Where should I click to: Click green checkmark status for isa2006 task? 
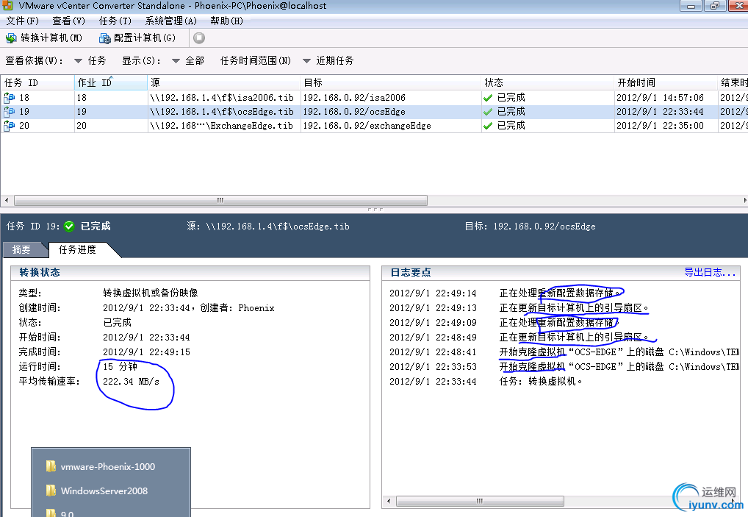(488, 98)
